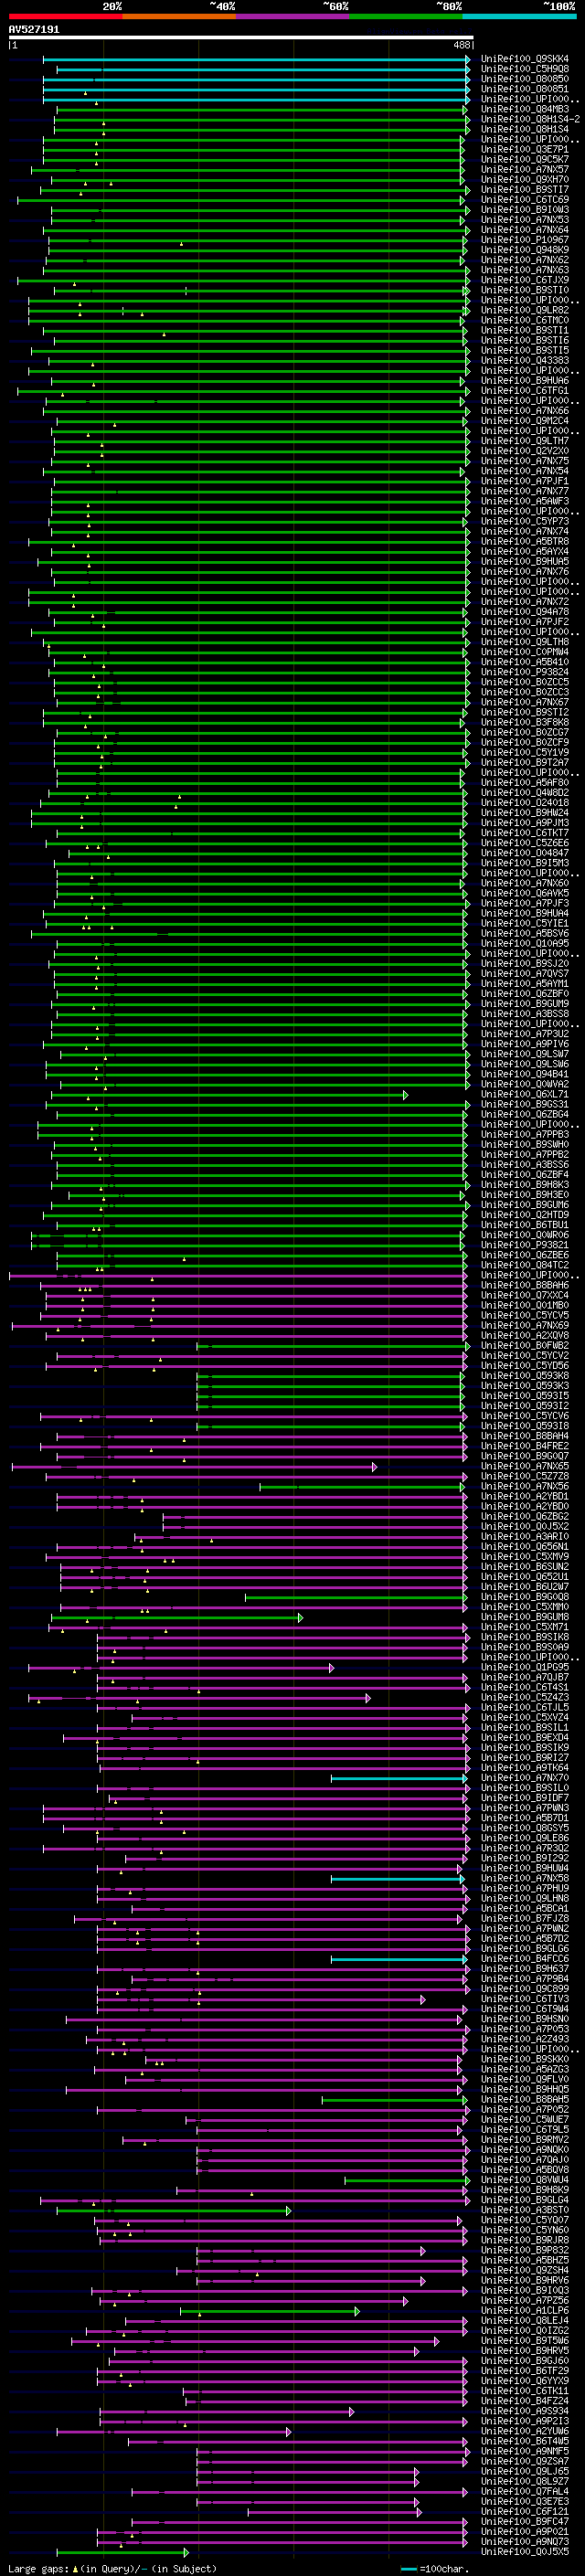Select the UniRef100_Q948K9 label
585x2576 pixels.
[x=524, y=250]
